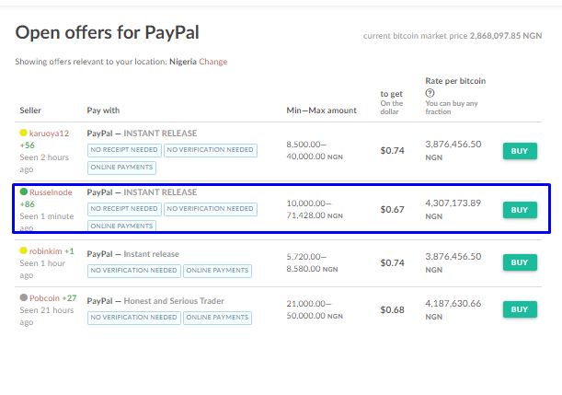Click the $0.74 value in robinkim's row
This screenshot has height=395, width=562.
coord(392,263)
